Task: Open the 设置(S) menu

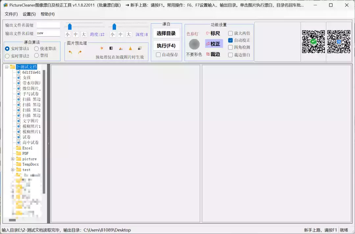Action: [x=29, y=14]
